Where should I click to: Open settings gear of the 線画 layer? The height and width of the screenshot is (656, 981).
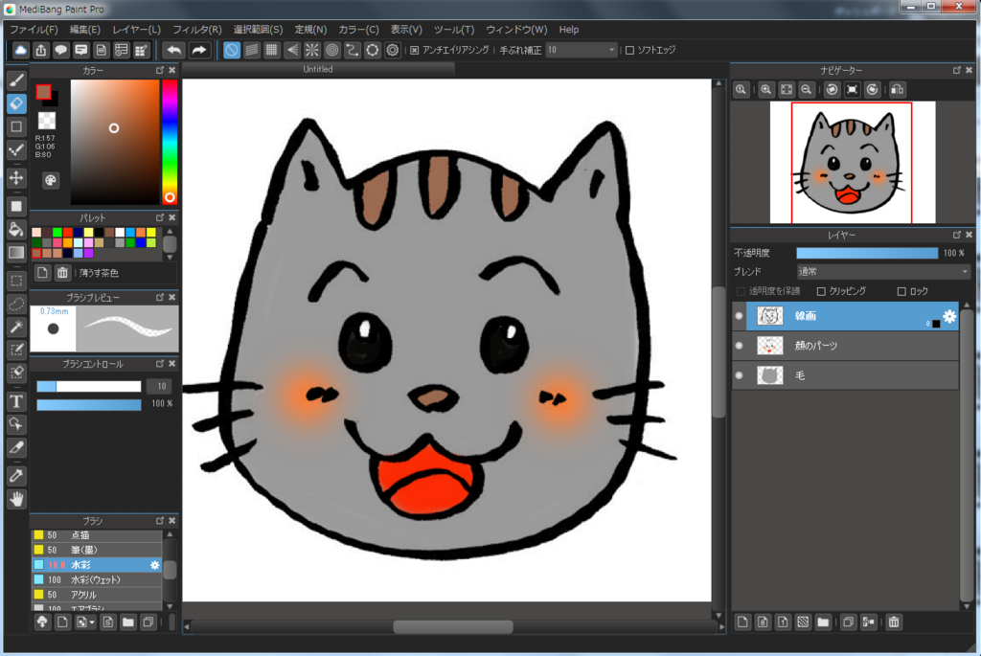click(x=949, y=316)
